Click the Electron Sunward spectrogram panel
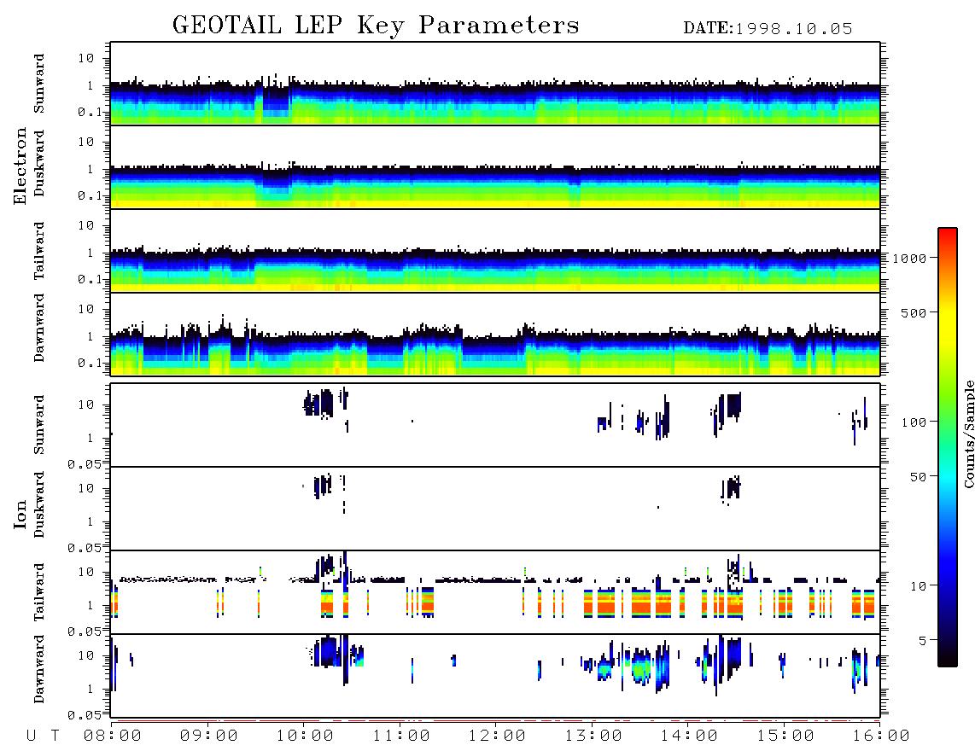The image size is (975, 751). [x=495, y=84]
